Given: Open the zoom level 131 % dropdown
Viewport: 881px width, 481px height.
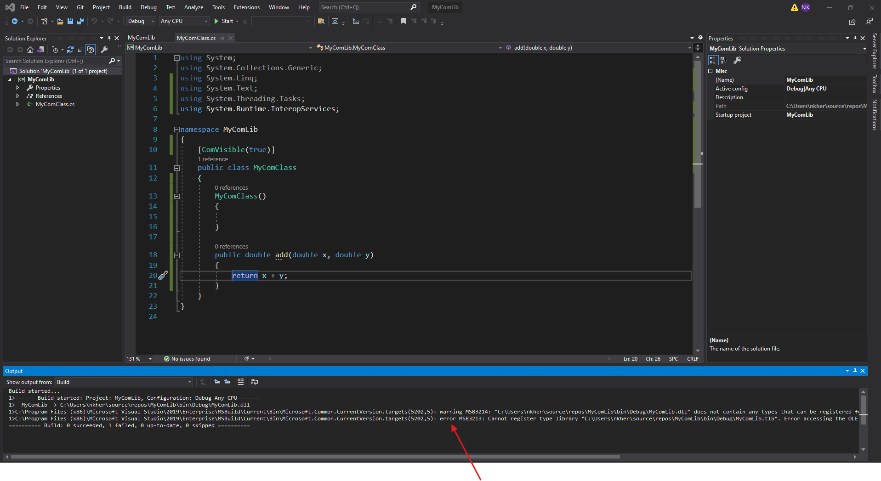Looking at the screenshot, I should [140, 359].
